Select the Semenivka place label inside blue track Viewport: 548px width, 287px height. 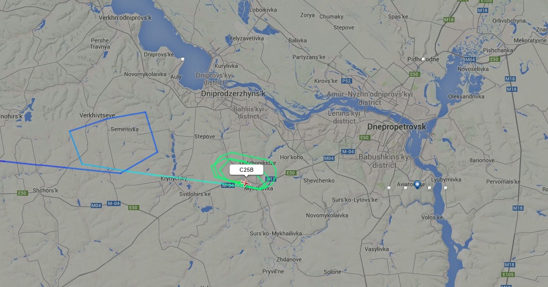[125, 129]
